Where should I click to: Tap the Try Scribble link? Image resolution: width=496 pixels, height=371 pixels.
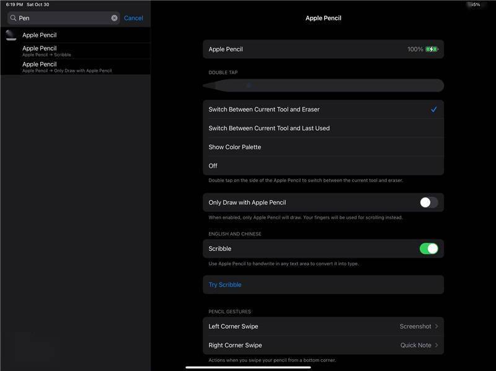(225, 285)
